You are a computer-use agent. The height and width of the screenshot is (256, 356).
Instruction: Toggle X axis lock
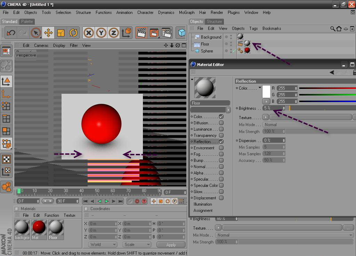(x=89, y=33)
